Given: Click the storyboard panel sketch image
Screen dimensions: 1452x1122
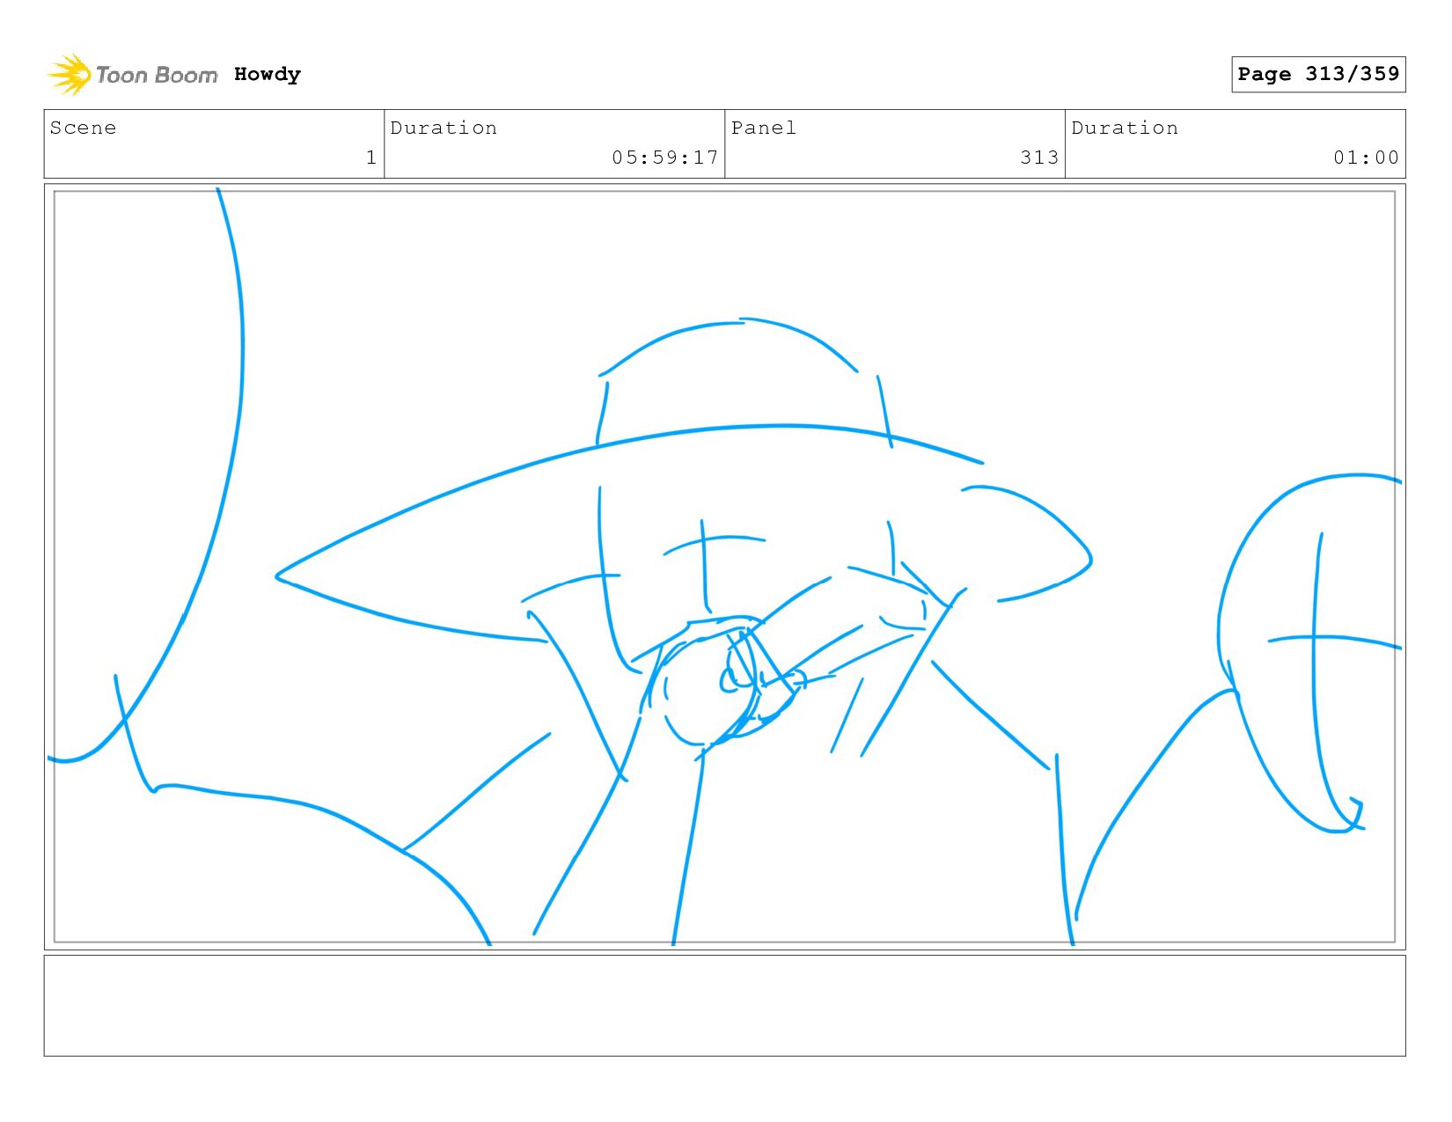Looking at the screenshot, I should [x=725, y=567].
